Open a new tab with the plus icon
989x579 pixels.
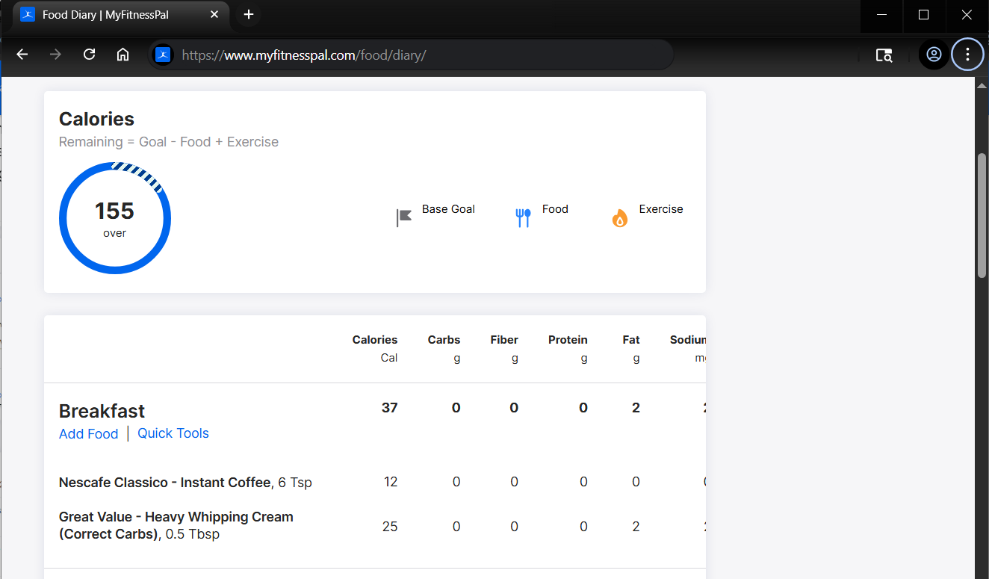click(249, 15)
